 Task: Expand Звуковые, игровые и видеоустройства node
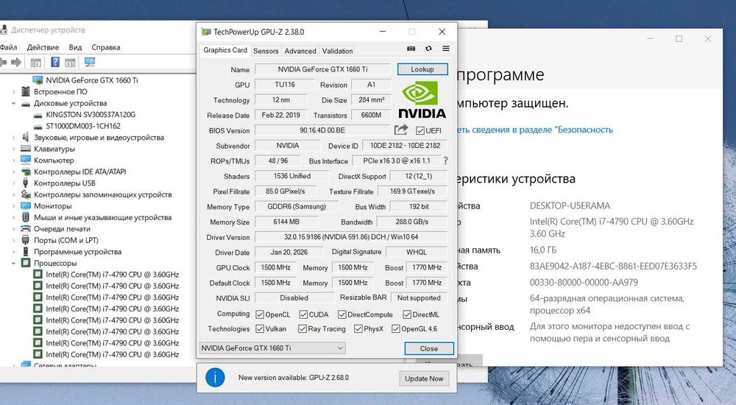pos(13,138)
